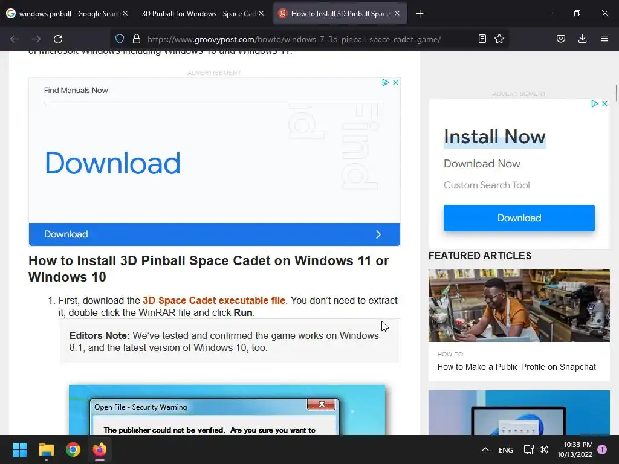Open the Windows Start menu
Screen dimensions: 619x464
tap(19, 449)
